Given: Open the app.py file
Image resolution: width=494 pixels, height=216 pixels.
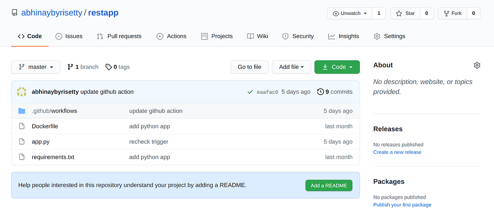Looking at the screenshot, I should tap(41, 141).
